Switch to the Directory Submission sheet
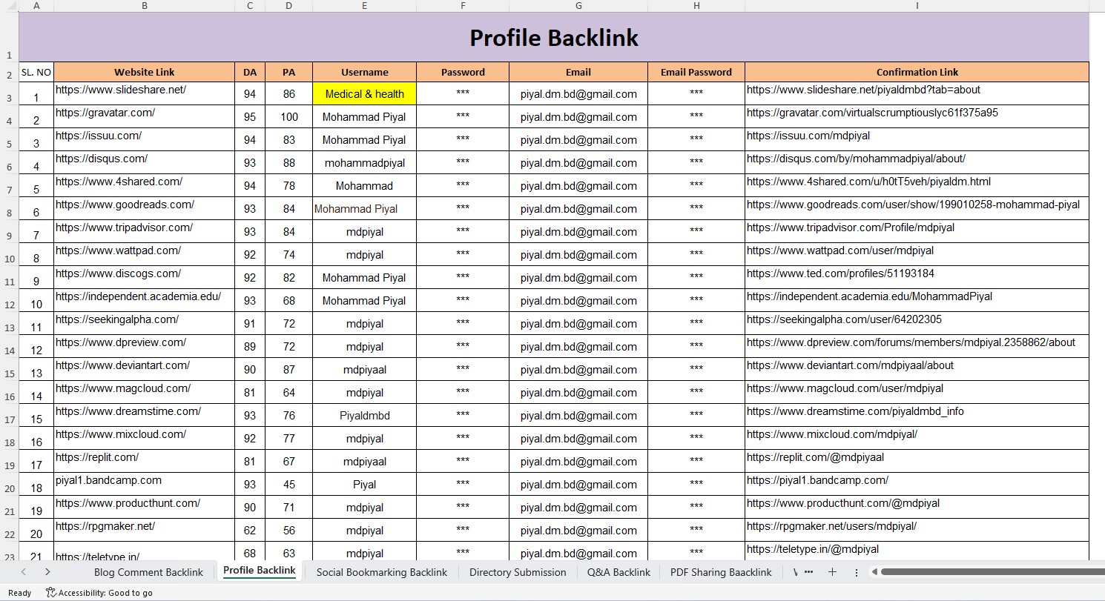This screenshot has width=1105, height=601. [x=518, y=572]
